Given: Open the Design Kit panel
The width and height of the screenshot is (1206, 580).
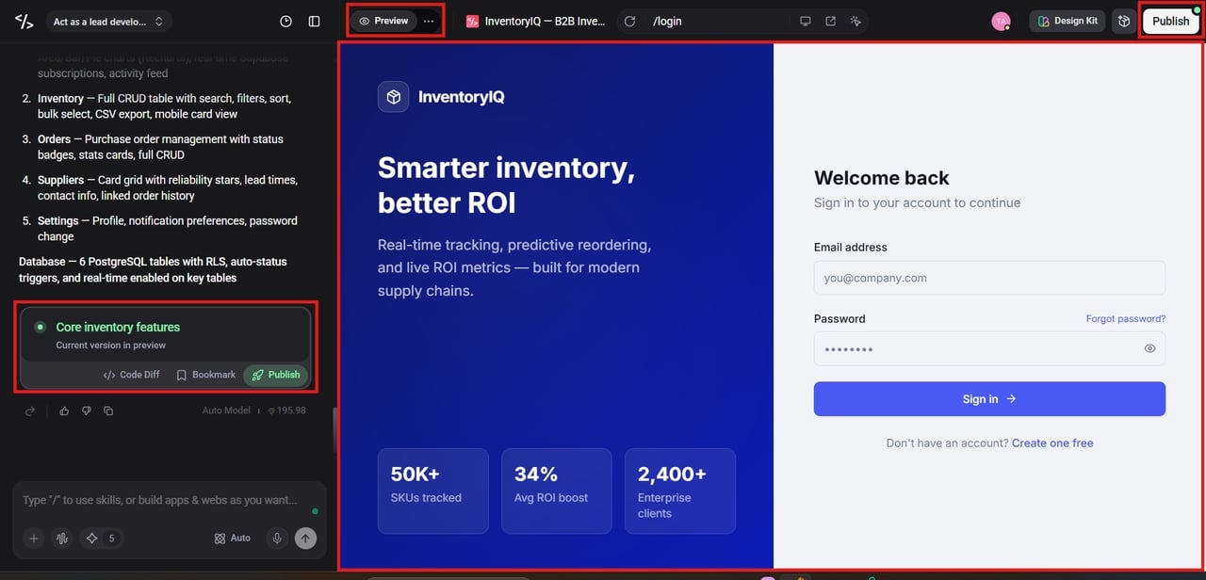Looking at the screenshot, I should tap(1067, 21).
